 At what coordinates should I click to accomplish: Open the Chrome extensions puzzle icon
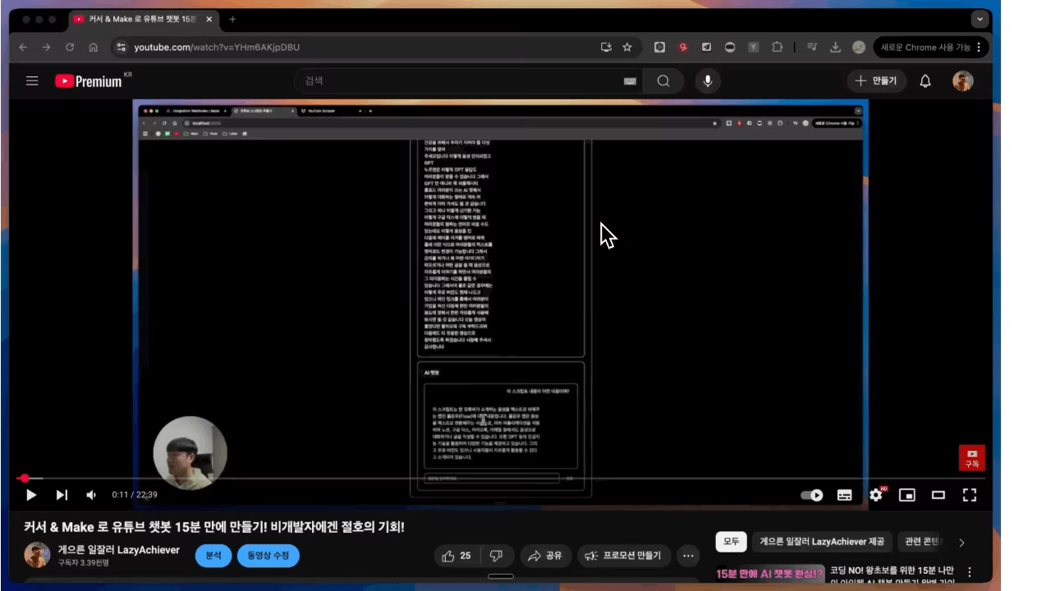777,47
